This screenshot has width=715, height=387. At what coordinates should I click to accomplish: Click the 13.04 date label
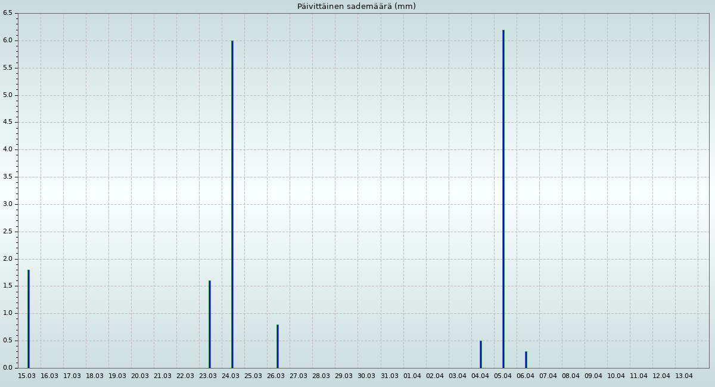[x=684, y=376]
